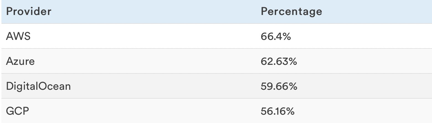Click the Provider column header
Image resolution: width=432 pixels, height=123 pixels.
(x=29, y=12)
